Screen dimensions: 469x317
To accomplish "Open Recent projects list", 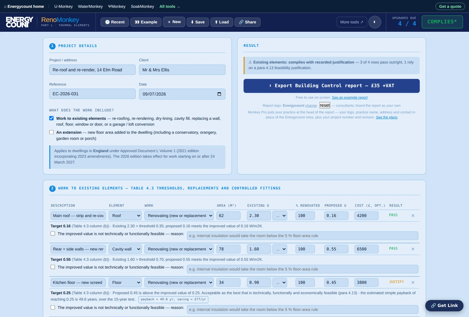I will [115, 22].
